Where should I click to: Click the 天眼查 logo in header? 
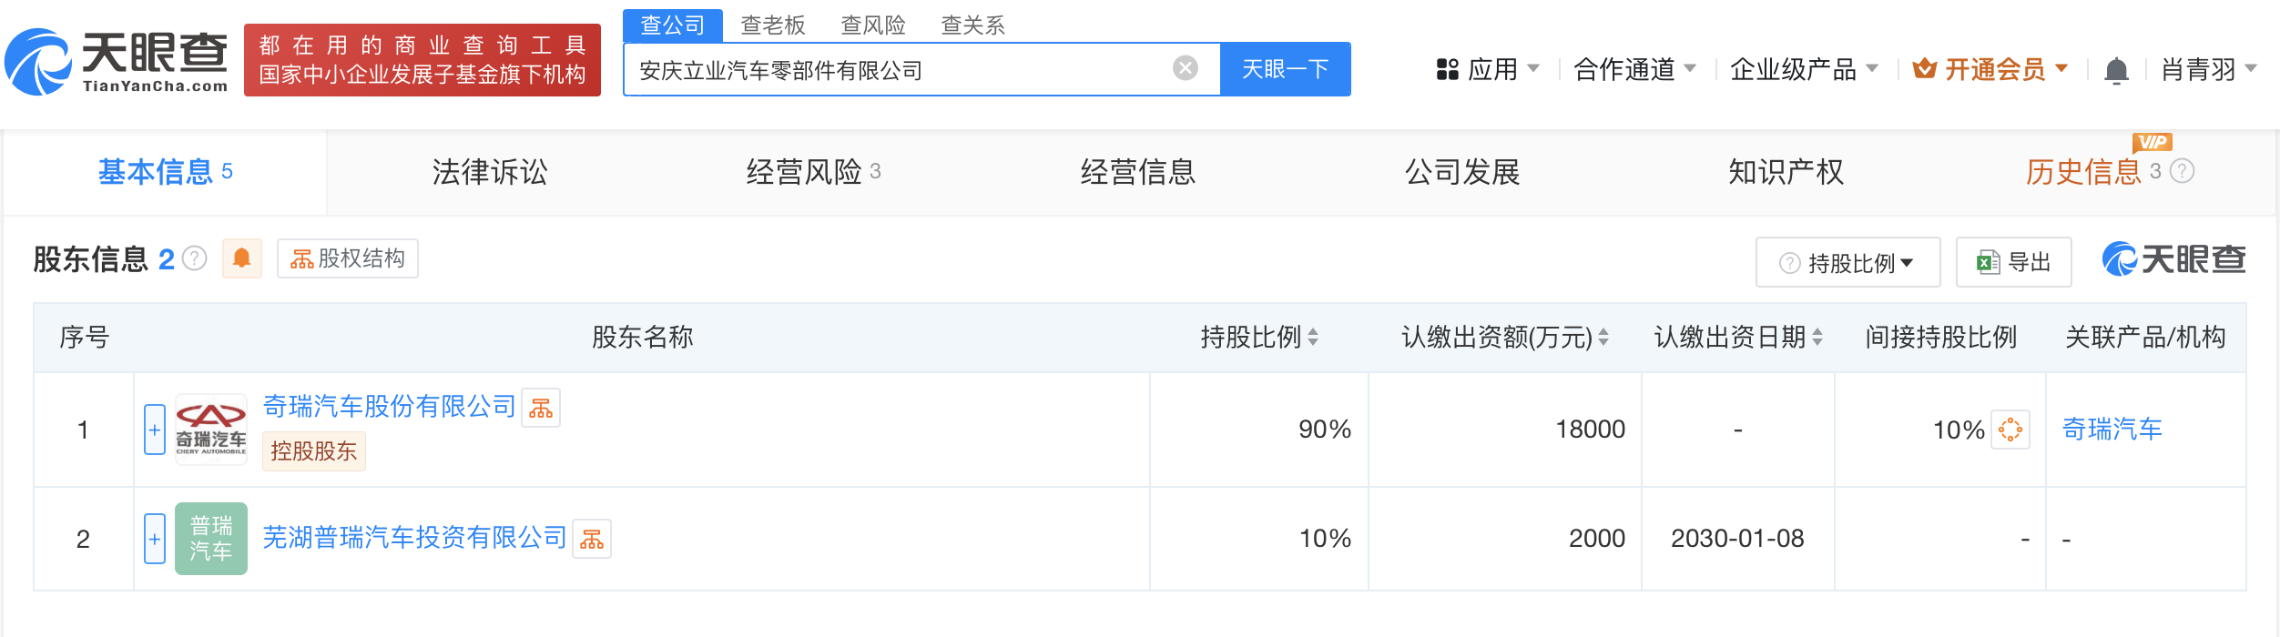117,61
